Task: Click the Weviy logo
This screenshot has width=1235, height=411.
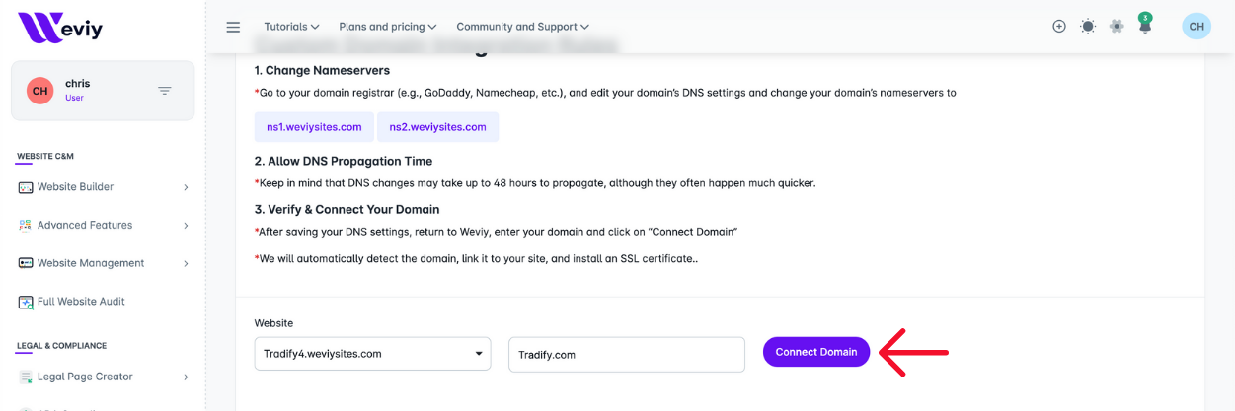Action: click(60, 28)
